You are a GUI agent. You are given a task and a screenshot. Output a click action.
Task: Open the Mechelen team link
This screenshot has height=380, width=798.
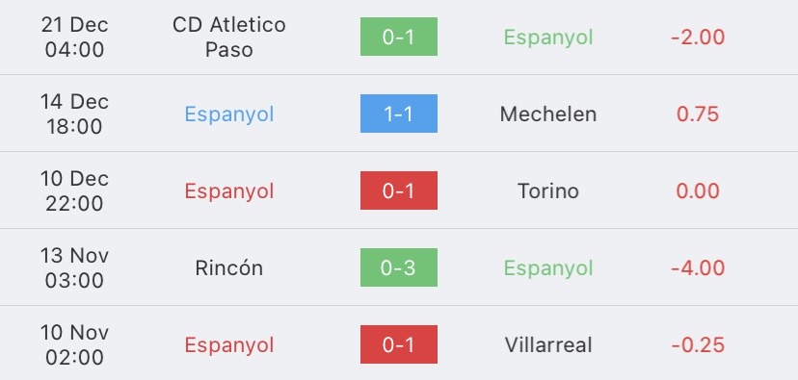click(x=548, y=114)
